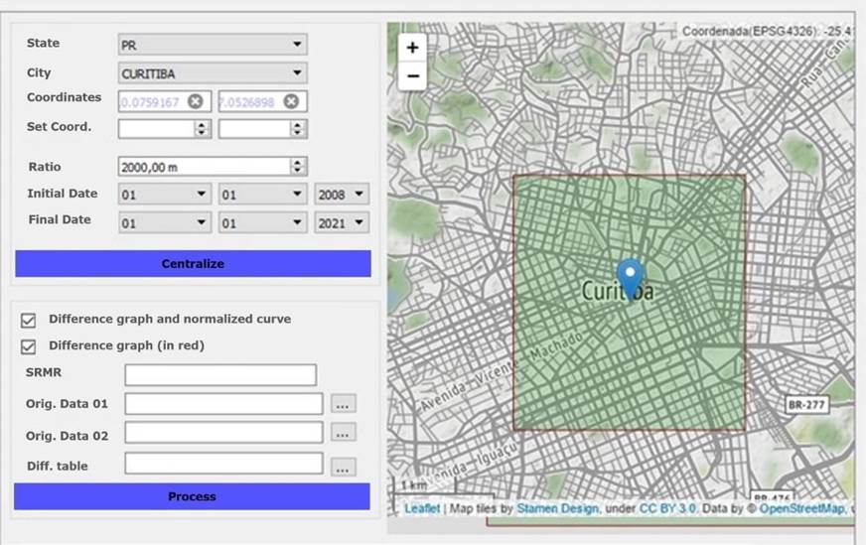Expand the Initial Date year dropdown
Viewport: 866px width, 545px height.
pos(342,196)
